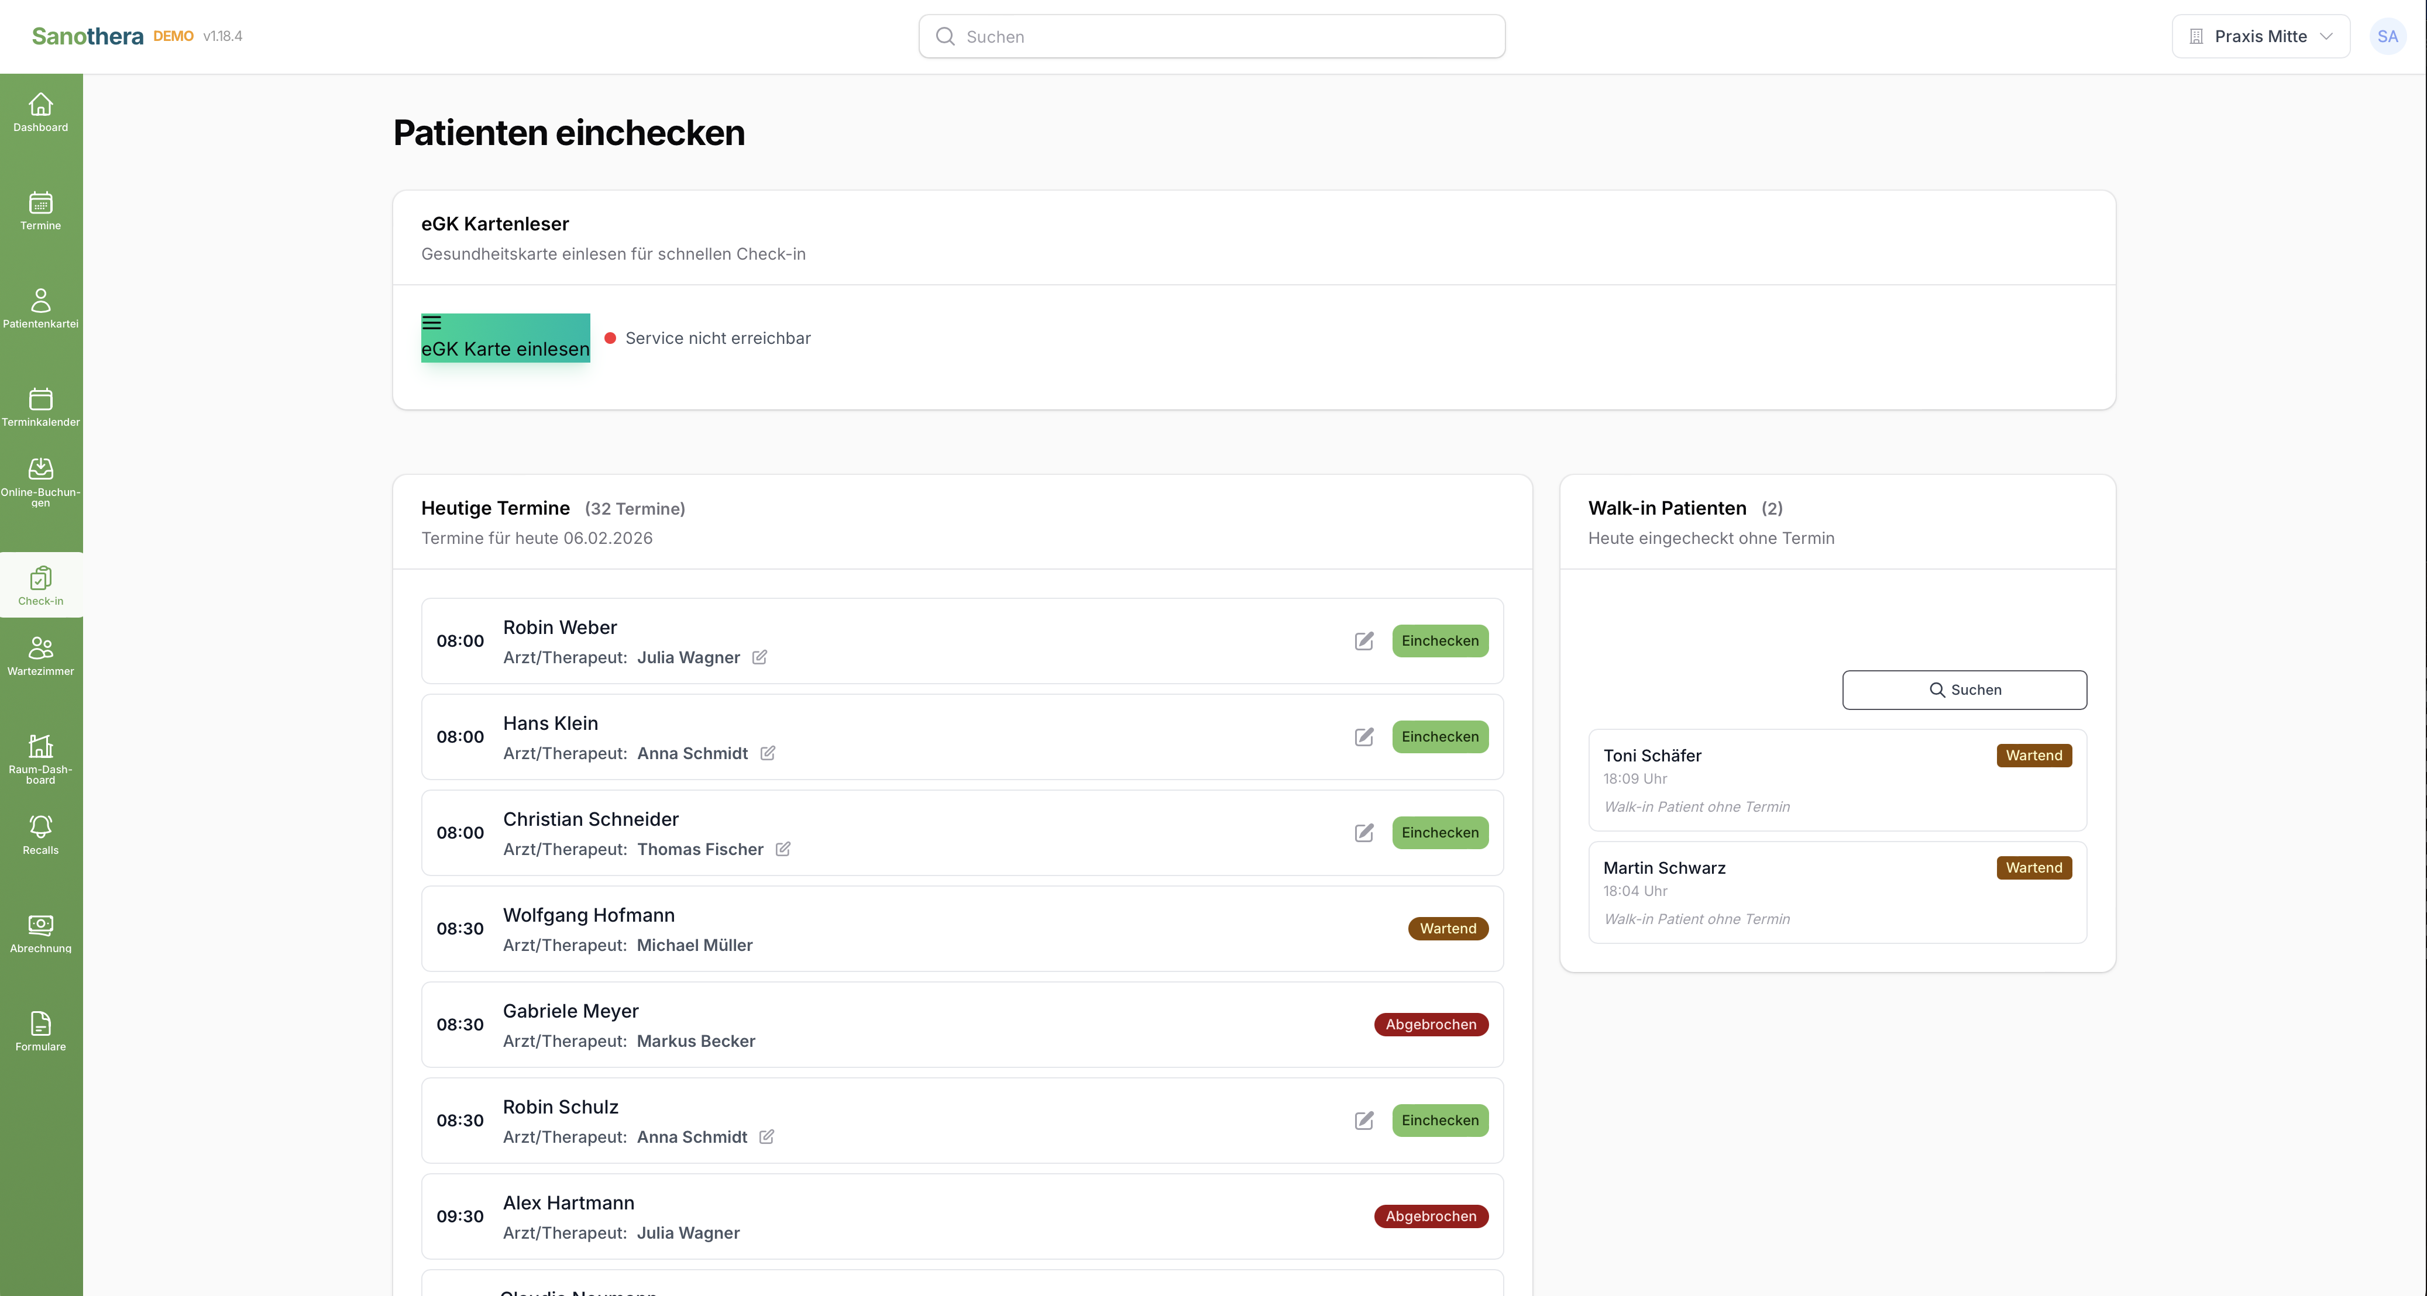Check in Robin Weber
The height and width of the screenshot is (1296, 2427).
pos(1439,640)
